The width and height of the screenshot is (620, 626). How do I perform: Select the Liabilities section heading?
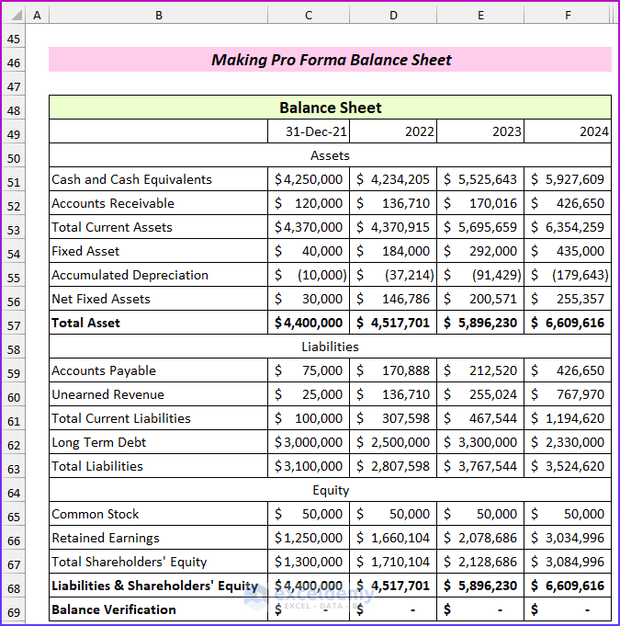pyautogui.click(x=331, y=347)
